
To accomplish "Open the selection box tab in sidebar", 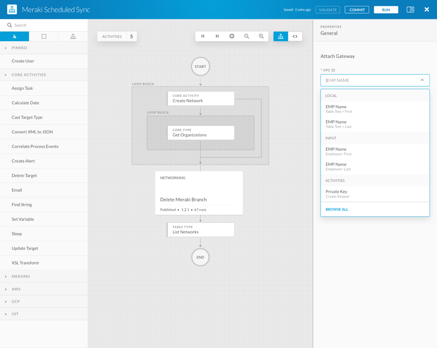I will (x=44, y=36).
